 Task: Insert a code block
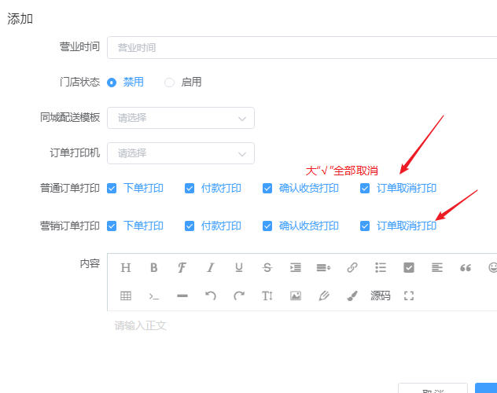153,297
